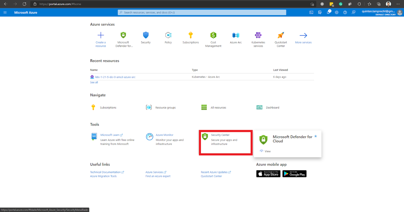Open the Azure portal hamburger menu
The height and width of the screenshot is (212, 404).
point(5,12)
